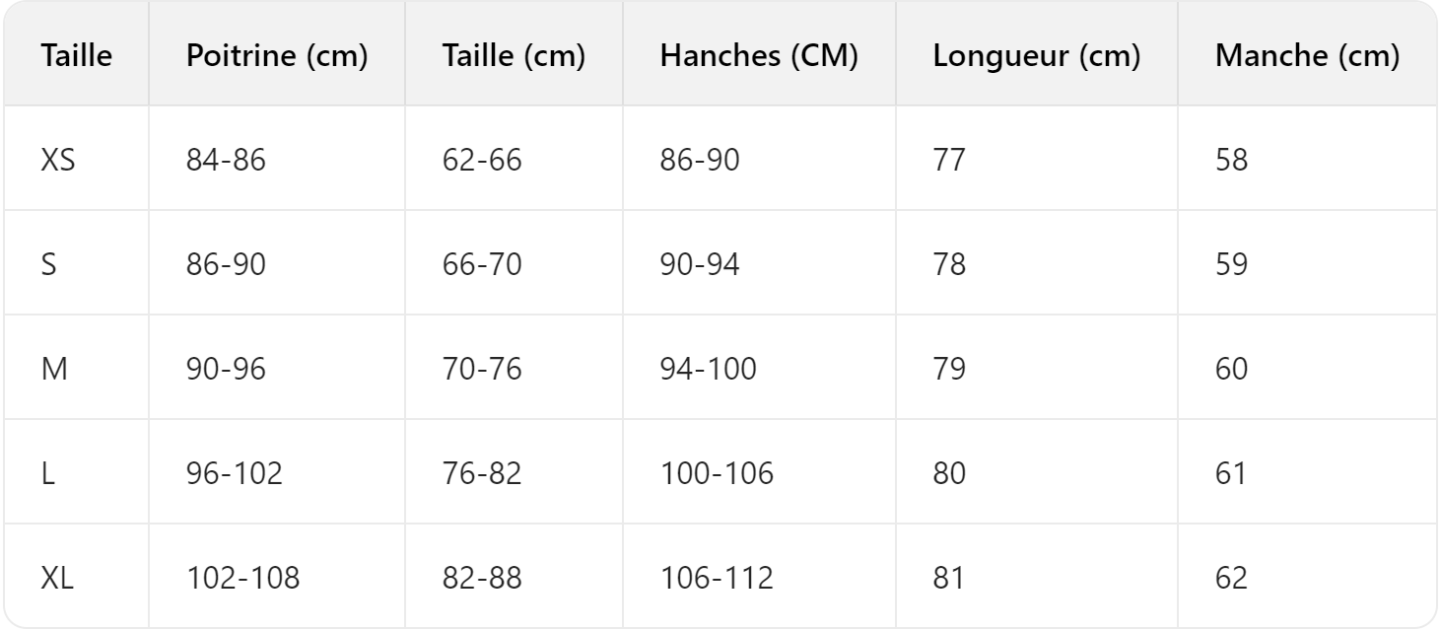Click the Taille (cm) waist column header
This screenshot has height=631, width=1441.
pos(514,56)
